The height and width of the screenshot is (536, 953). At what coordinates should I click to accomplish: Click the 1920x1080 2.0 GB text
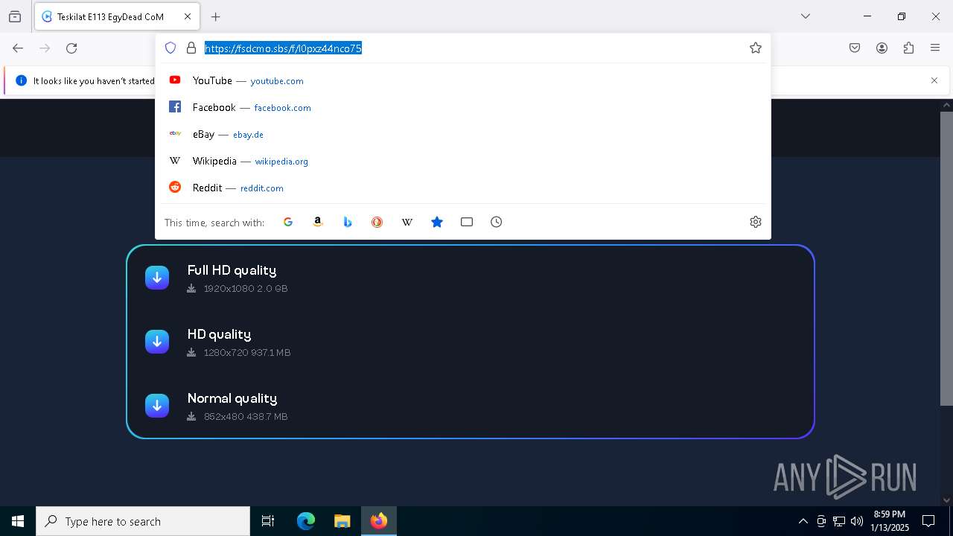(246, 289)
